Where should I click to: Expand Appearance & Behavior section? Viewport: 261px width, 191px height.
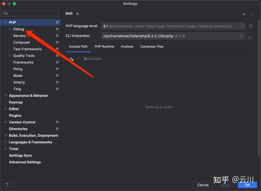(x=6, y=95)
